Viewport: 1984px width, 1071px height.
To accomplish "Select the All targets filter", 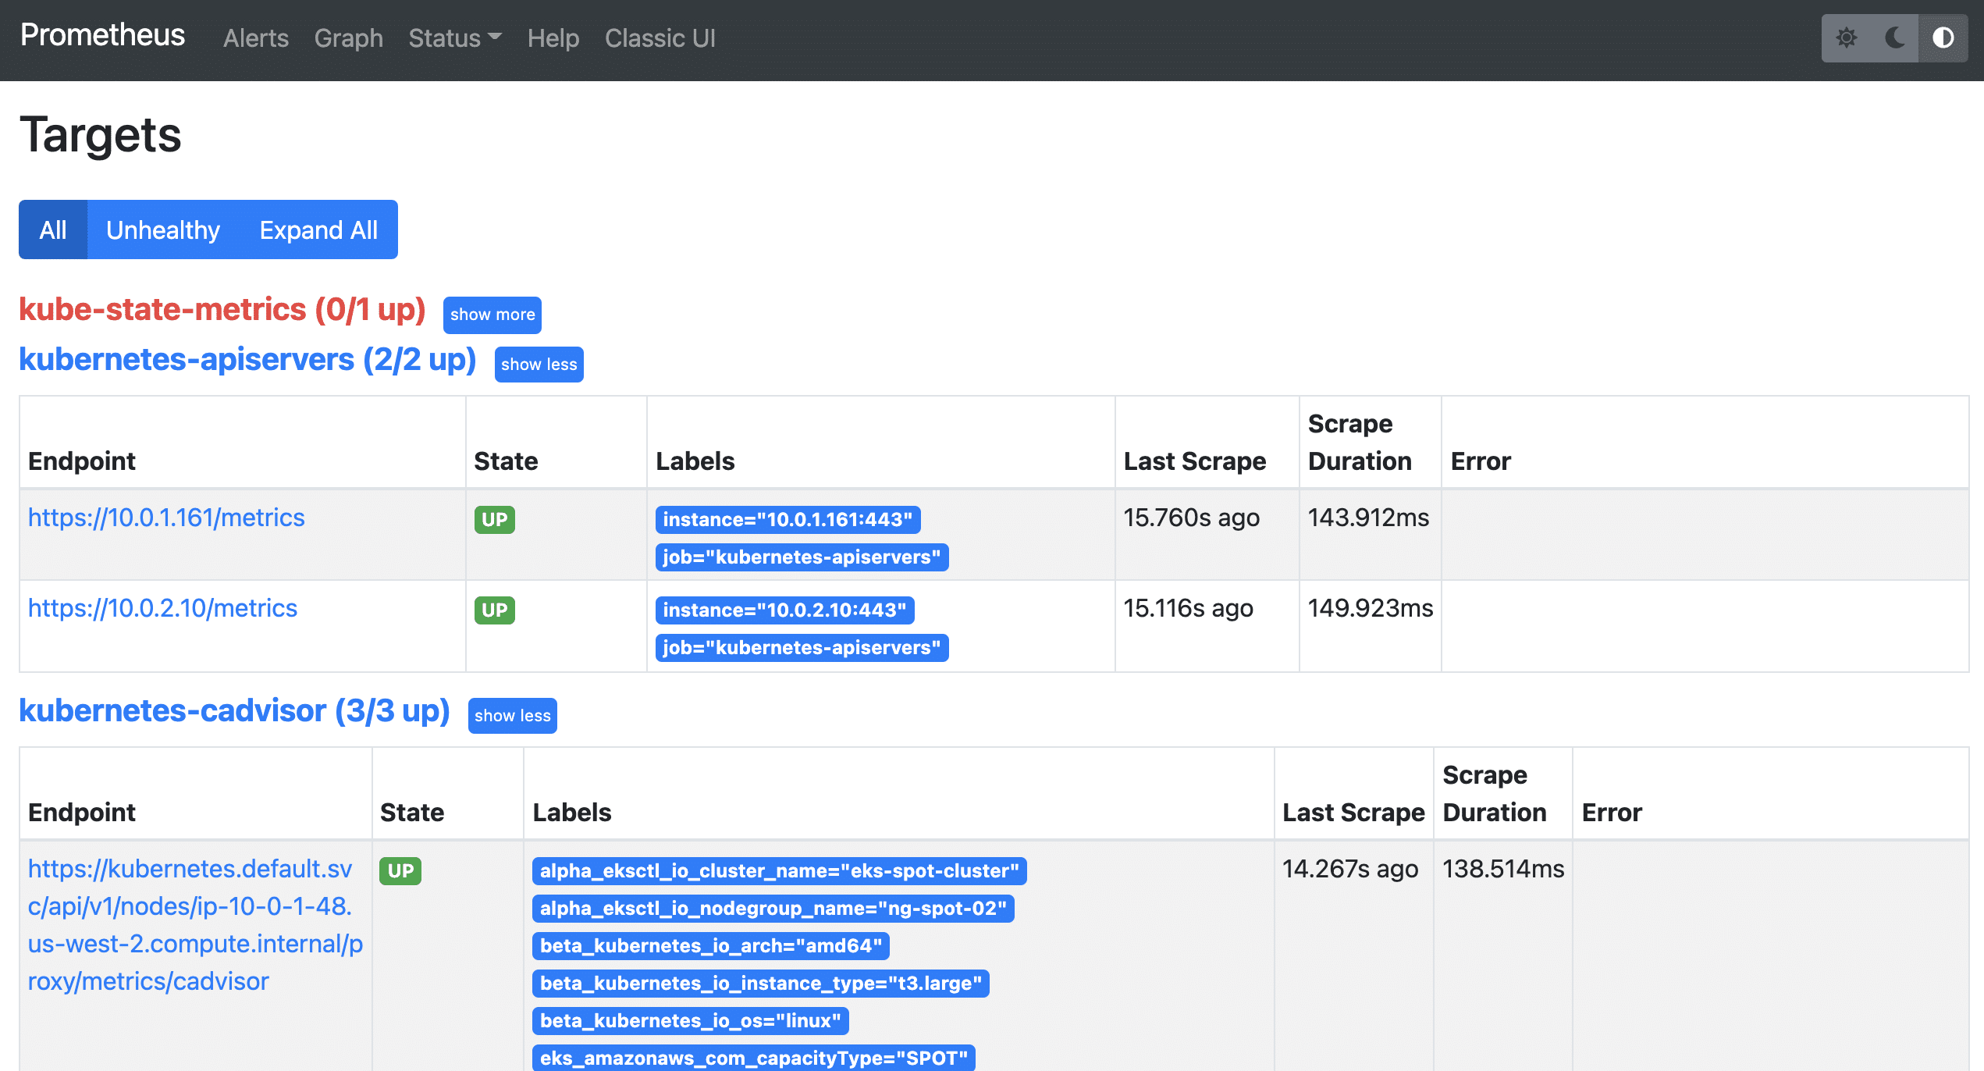I will (x=53, y=229).
